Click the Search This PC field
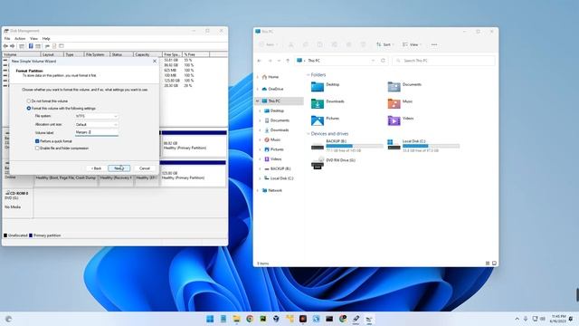 [443, 61]
